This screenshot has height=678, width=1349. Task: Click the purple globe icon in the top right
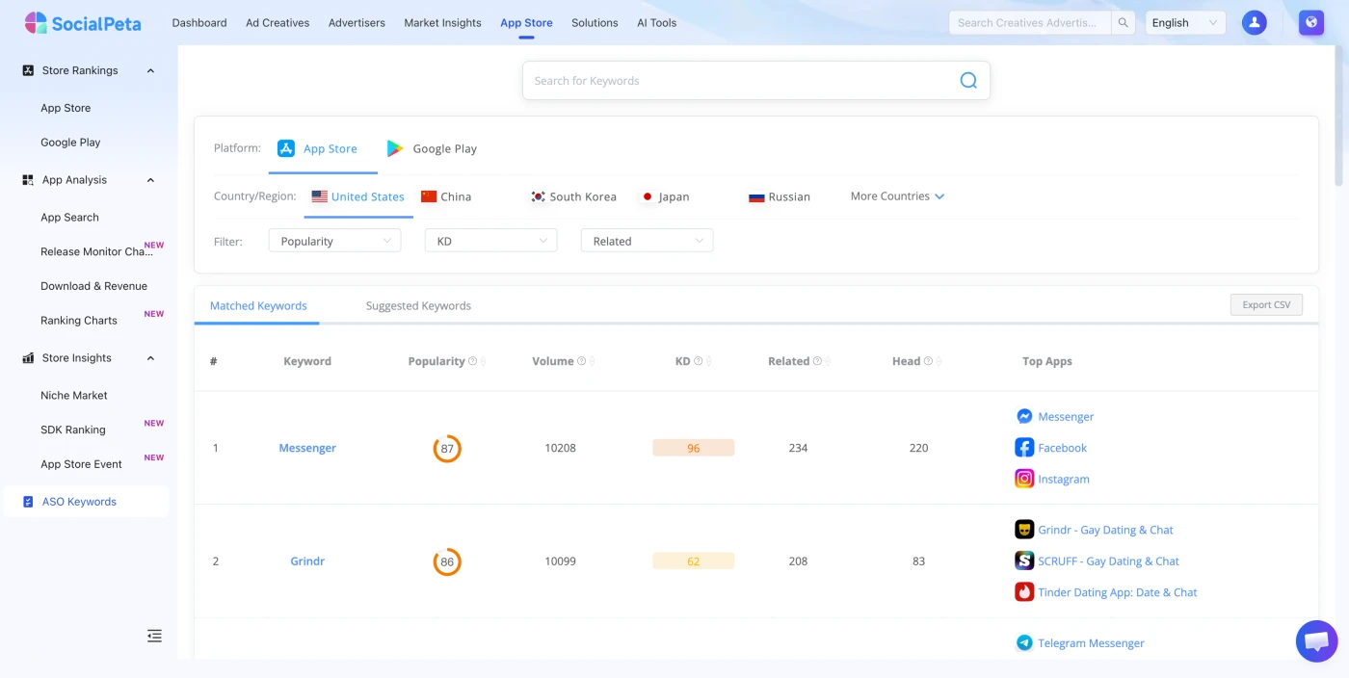[1310, 23]
